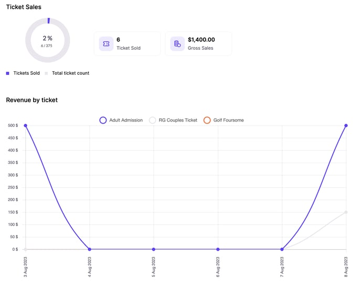Click the $1,400.00 gross sales value

tap(201, 40)
